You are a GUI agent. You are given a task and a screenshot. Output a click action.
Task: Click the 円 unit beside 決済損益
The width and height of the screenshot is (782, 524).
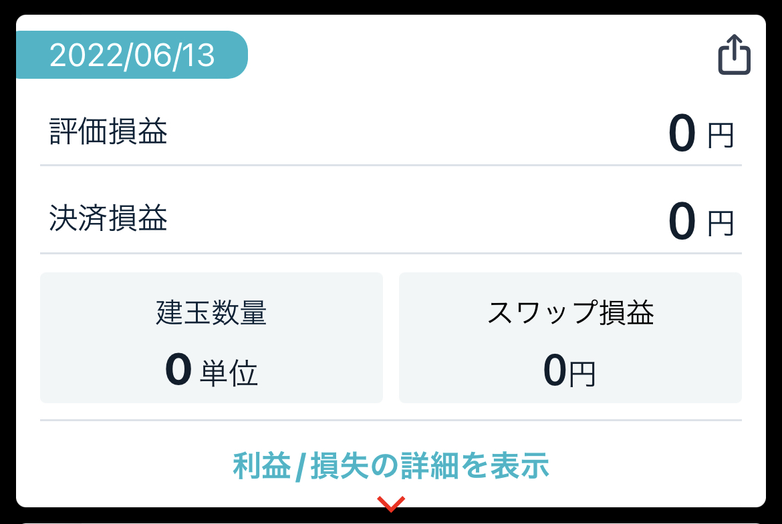[x=721, y=223]
